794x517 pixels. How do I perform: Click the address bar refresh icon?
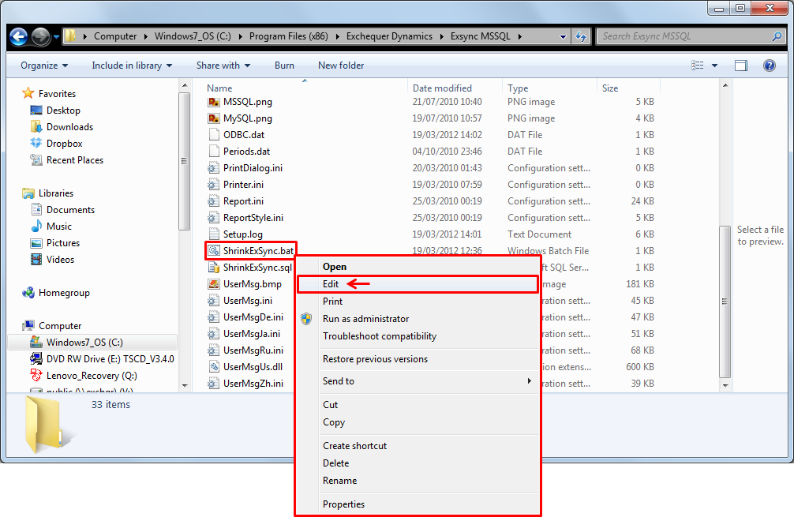582,36
